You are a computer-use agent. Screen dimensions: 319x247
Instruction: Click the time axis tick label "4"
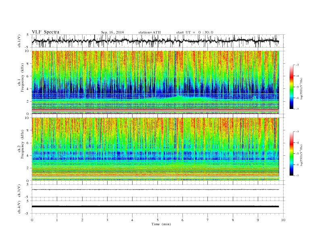(132, 220)
